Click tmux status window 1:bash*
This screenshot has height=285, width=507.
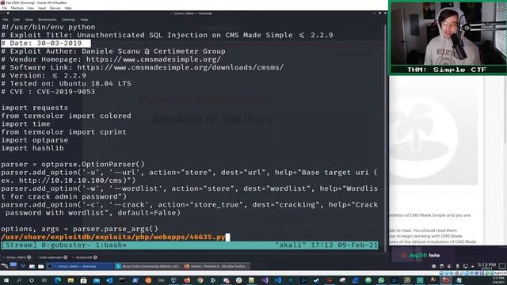coord(111,245)
